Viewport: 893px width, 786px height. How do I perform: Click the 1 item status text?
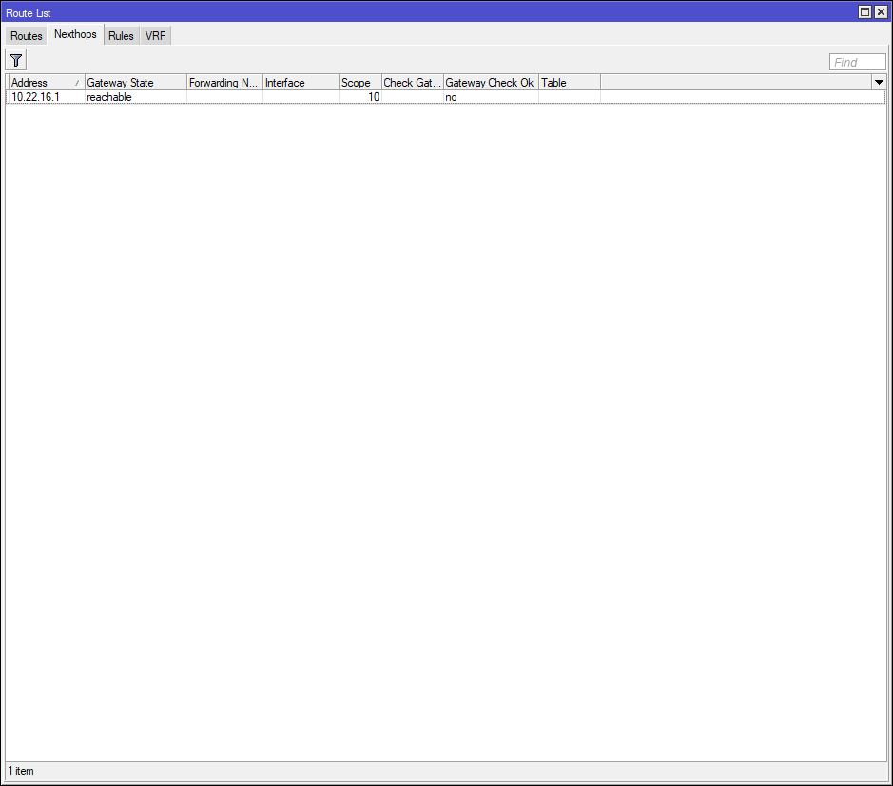point(21,771)
